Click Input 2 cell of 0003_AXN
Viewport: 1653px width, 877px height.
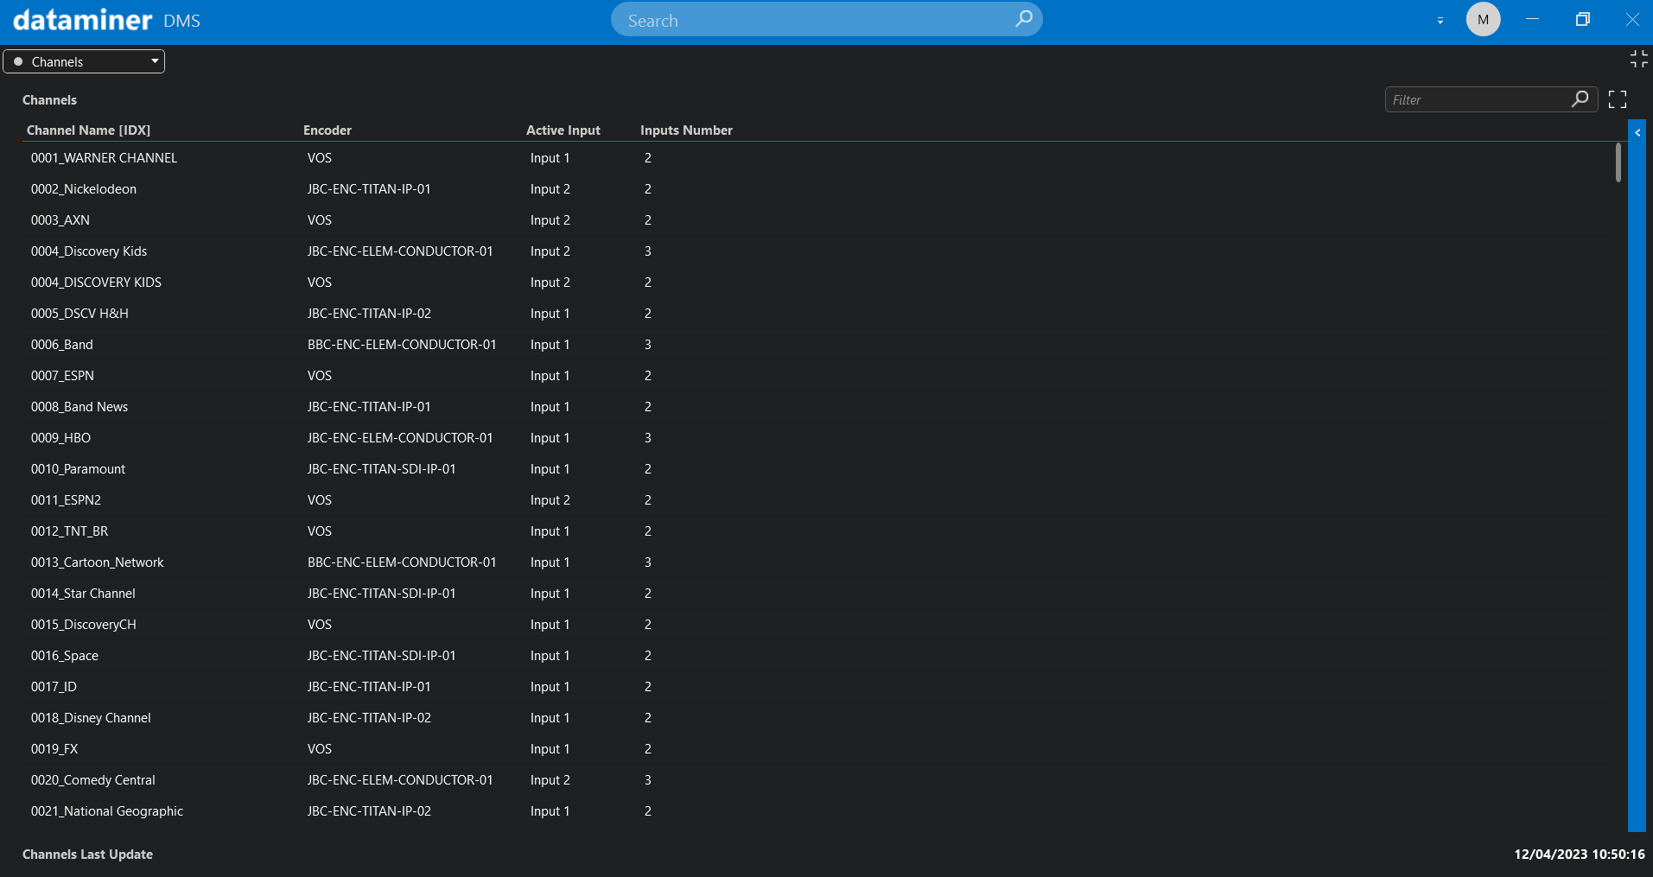(550, 220)
